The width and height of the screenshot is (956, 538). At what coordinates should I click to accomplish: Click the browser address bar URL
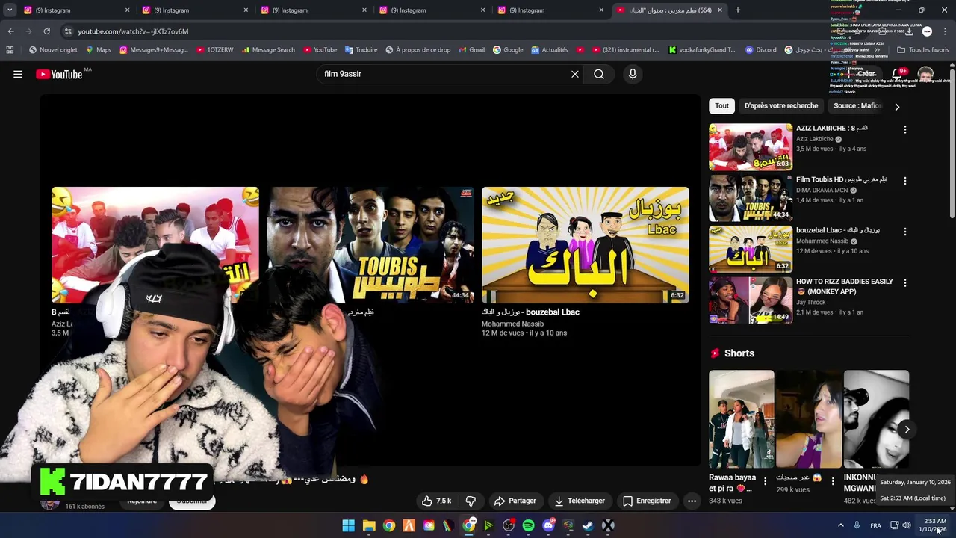[133, 31]
